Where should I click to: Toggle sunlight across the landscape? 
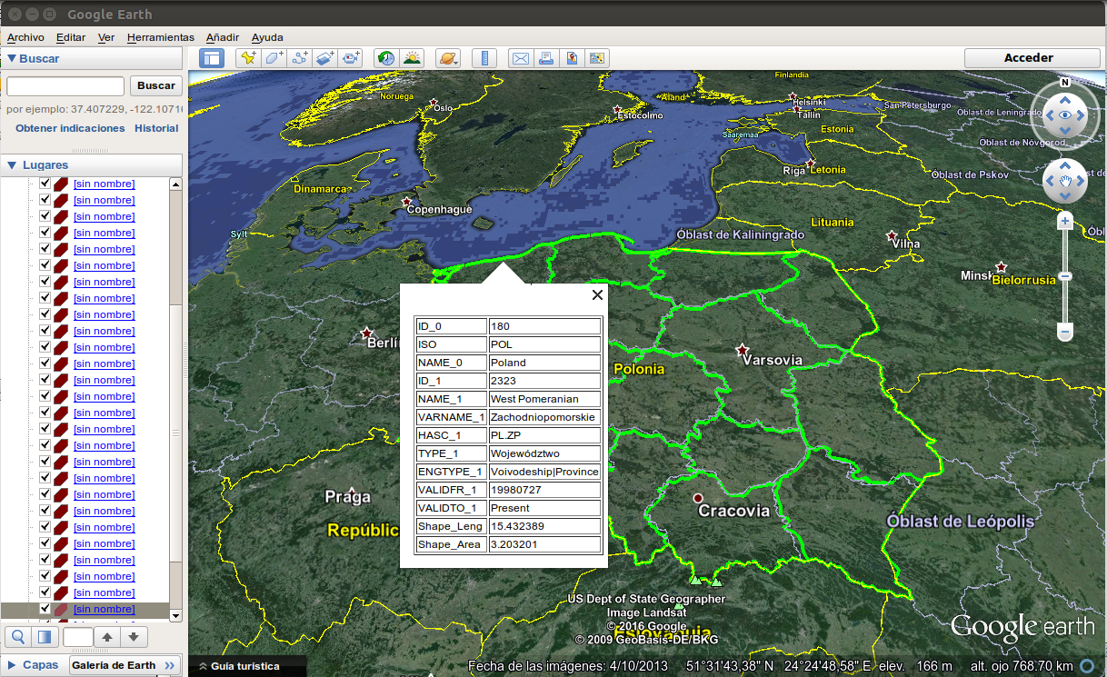(x=412, y=58)
